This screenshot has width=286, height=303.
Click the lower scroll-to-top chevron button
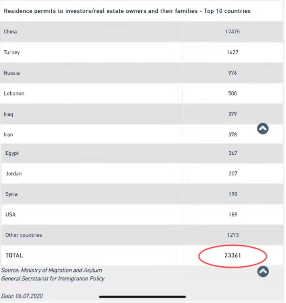pos(263,271)
